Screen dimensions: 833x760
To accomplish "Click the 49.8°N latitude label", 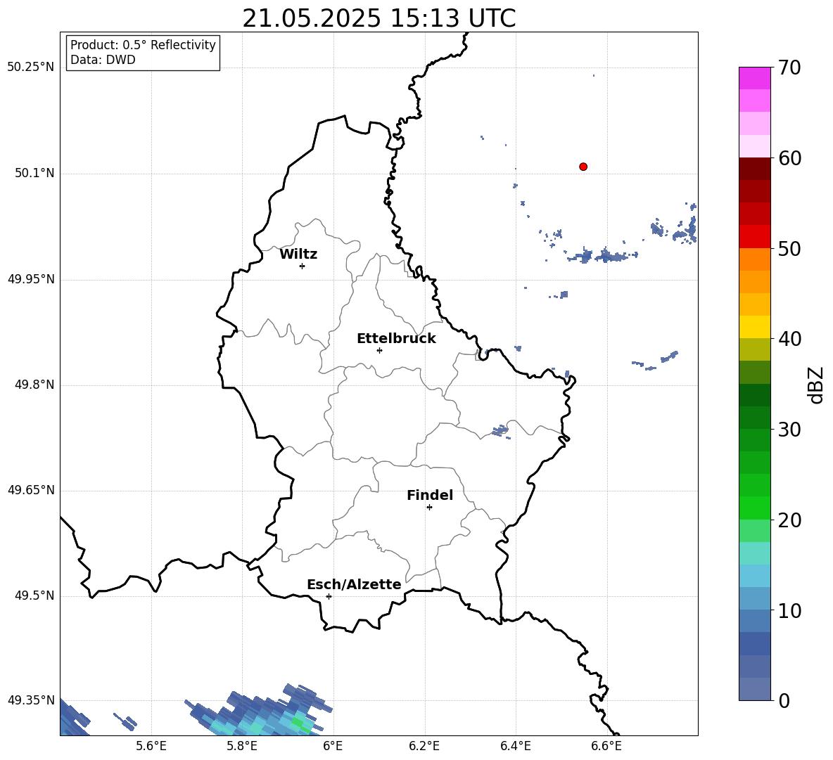I will coord(34,385).
